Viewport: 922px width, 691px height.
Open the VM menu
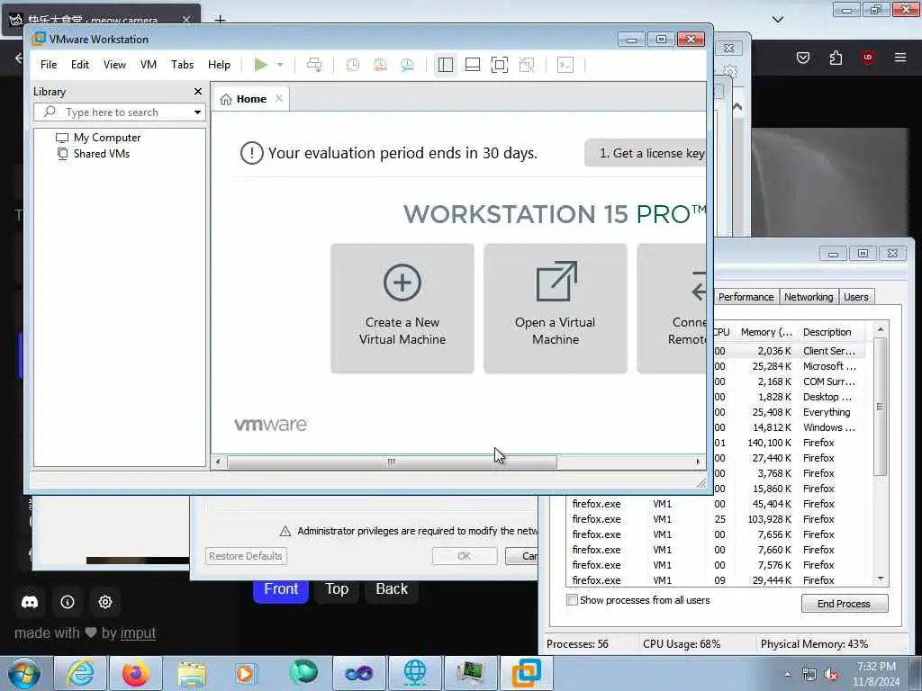[149, 65]
